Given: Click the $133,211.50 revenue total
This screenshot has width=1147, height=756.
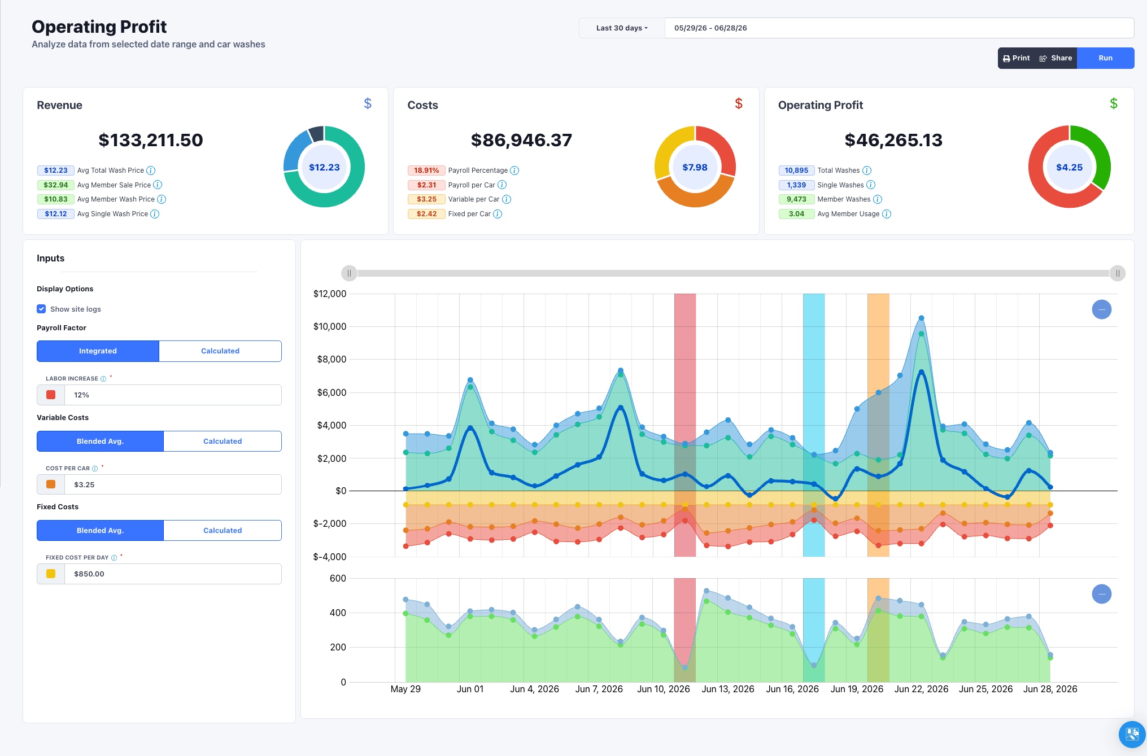Looking at the screenshot, I should 151,140.
